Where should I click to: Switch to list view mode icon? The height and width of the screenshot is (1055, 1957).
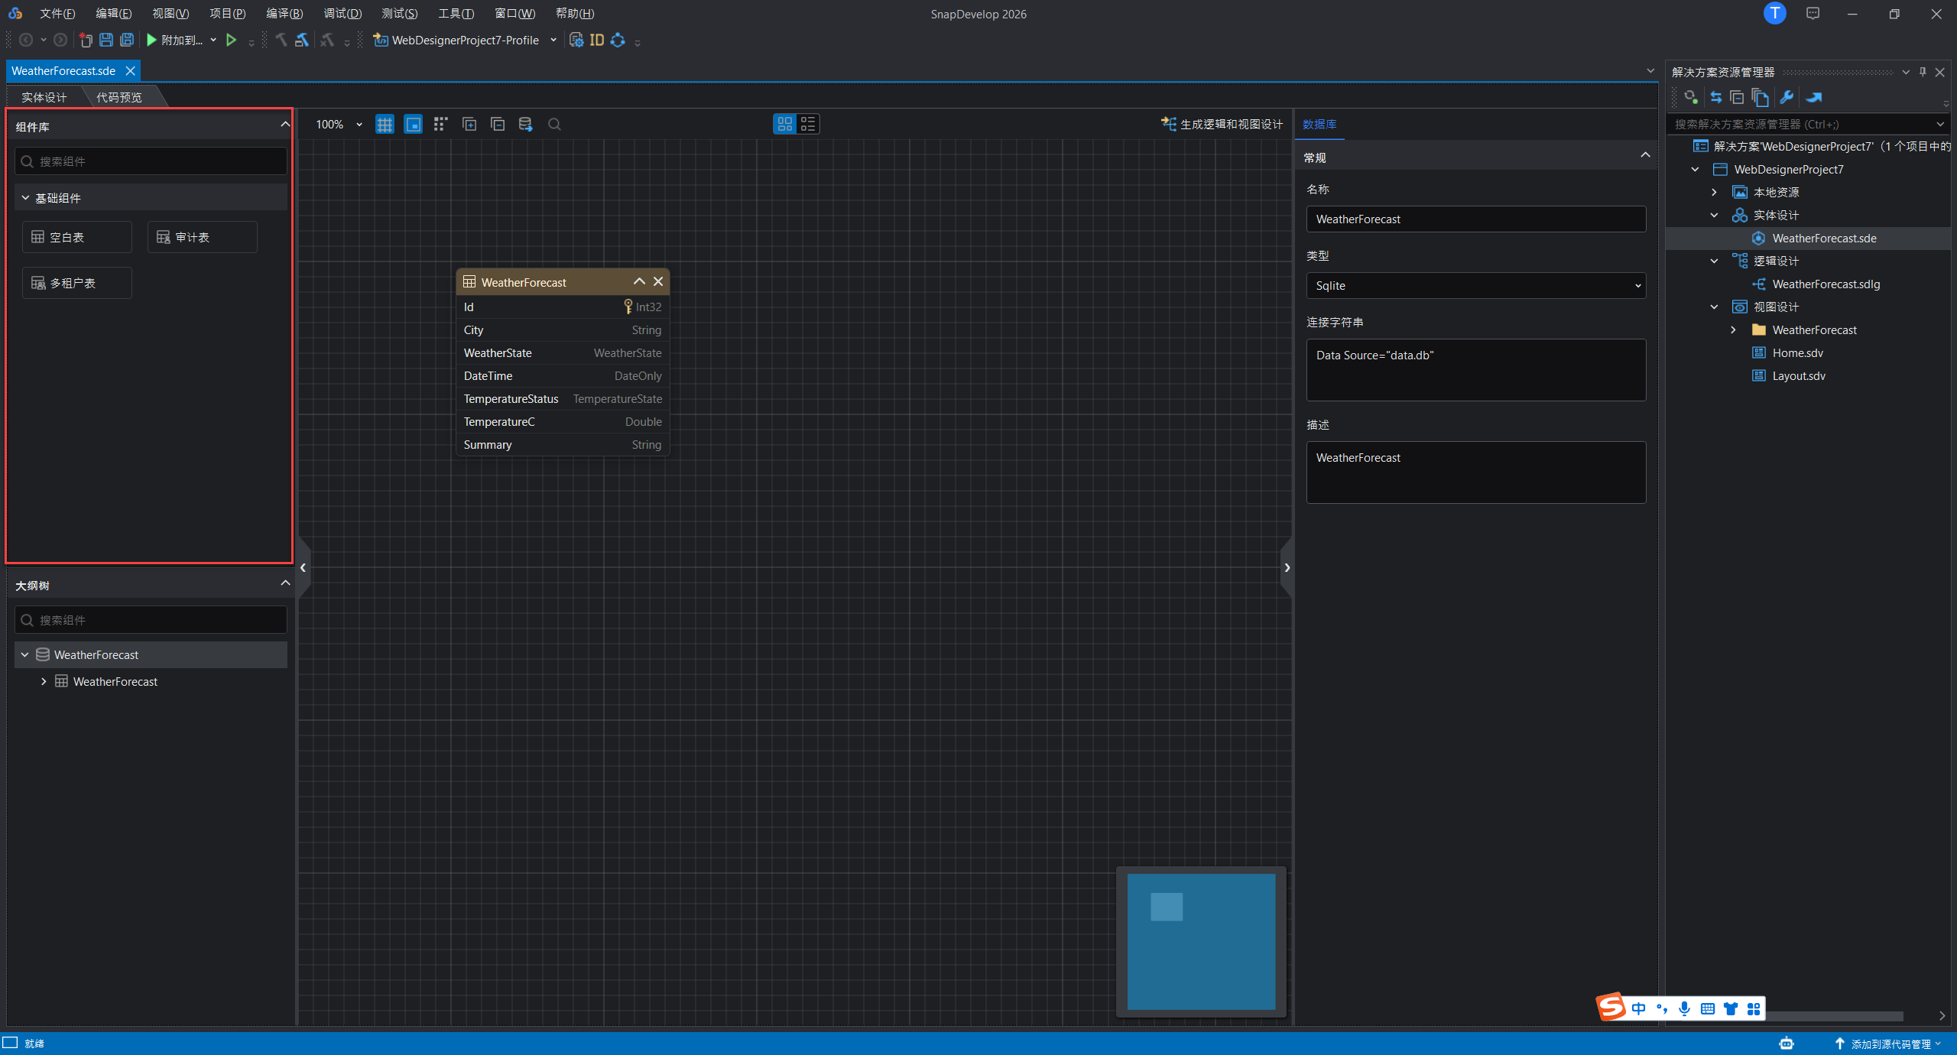(x=808, y=124)
